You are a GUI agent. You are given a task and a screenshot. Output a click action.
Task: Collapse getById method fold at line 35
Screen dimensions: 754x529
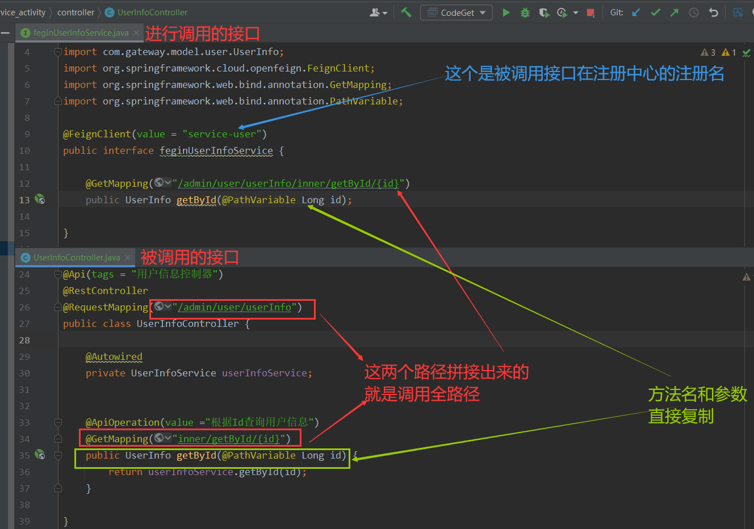[58, 455]
